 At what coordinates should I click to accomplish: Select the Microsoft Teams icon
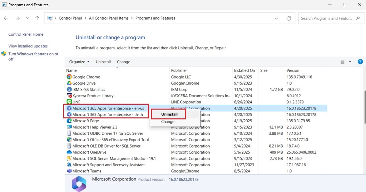tap(69, 171)
